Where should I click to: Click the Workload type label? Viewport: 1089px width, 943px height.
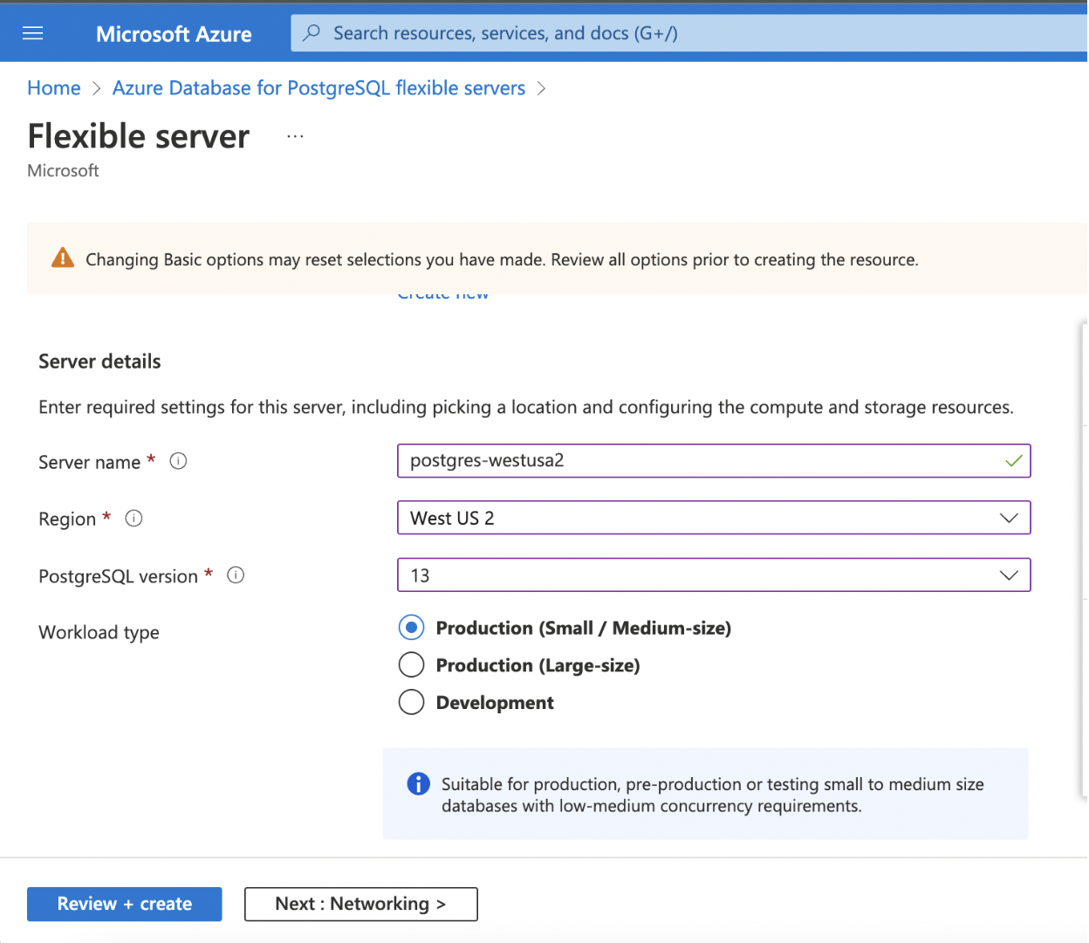pyautogui.click(x=99, y=632)
